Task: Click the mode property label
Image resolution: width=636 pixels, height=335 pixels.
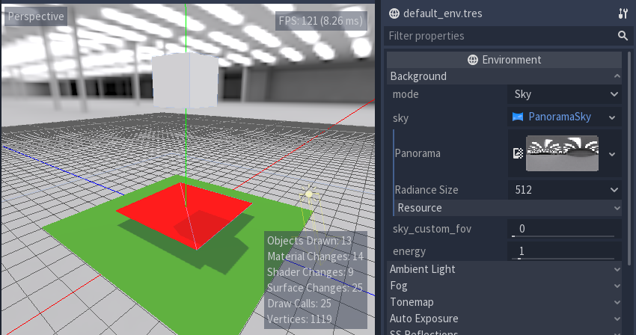Action: (x=406, y=94)
